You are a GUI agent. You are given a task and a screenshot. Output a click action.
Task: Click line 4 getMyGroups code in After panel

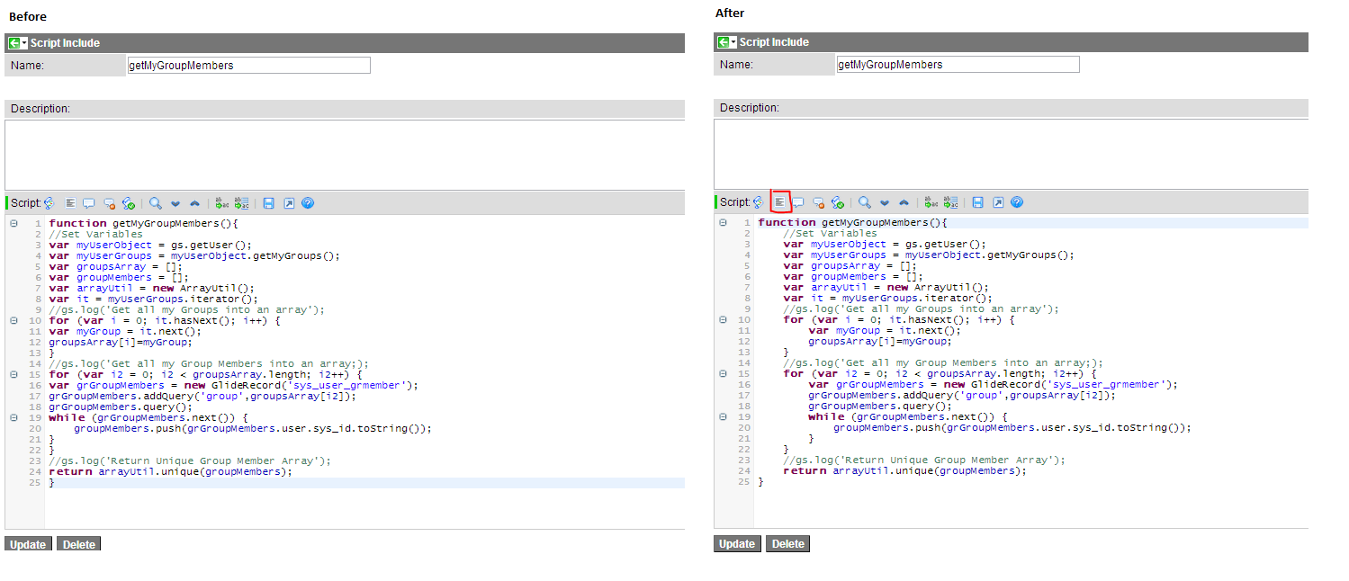coord(929,255)
